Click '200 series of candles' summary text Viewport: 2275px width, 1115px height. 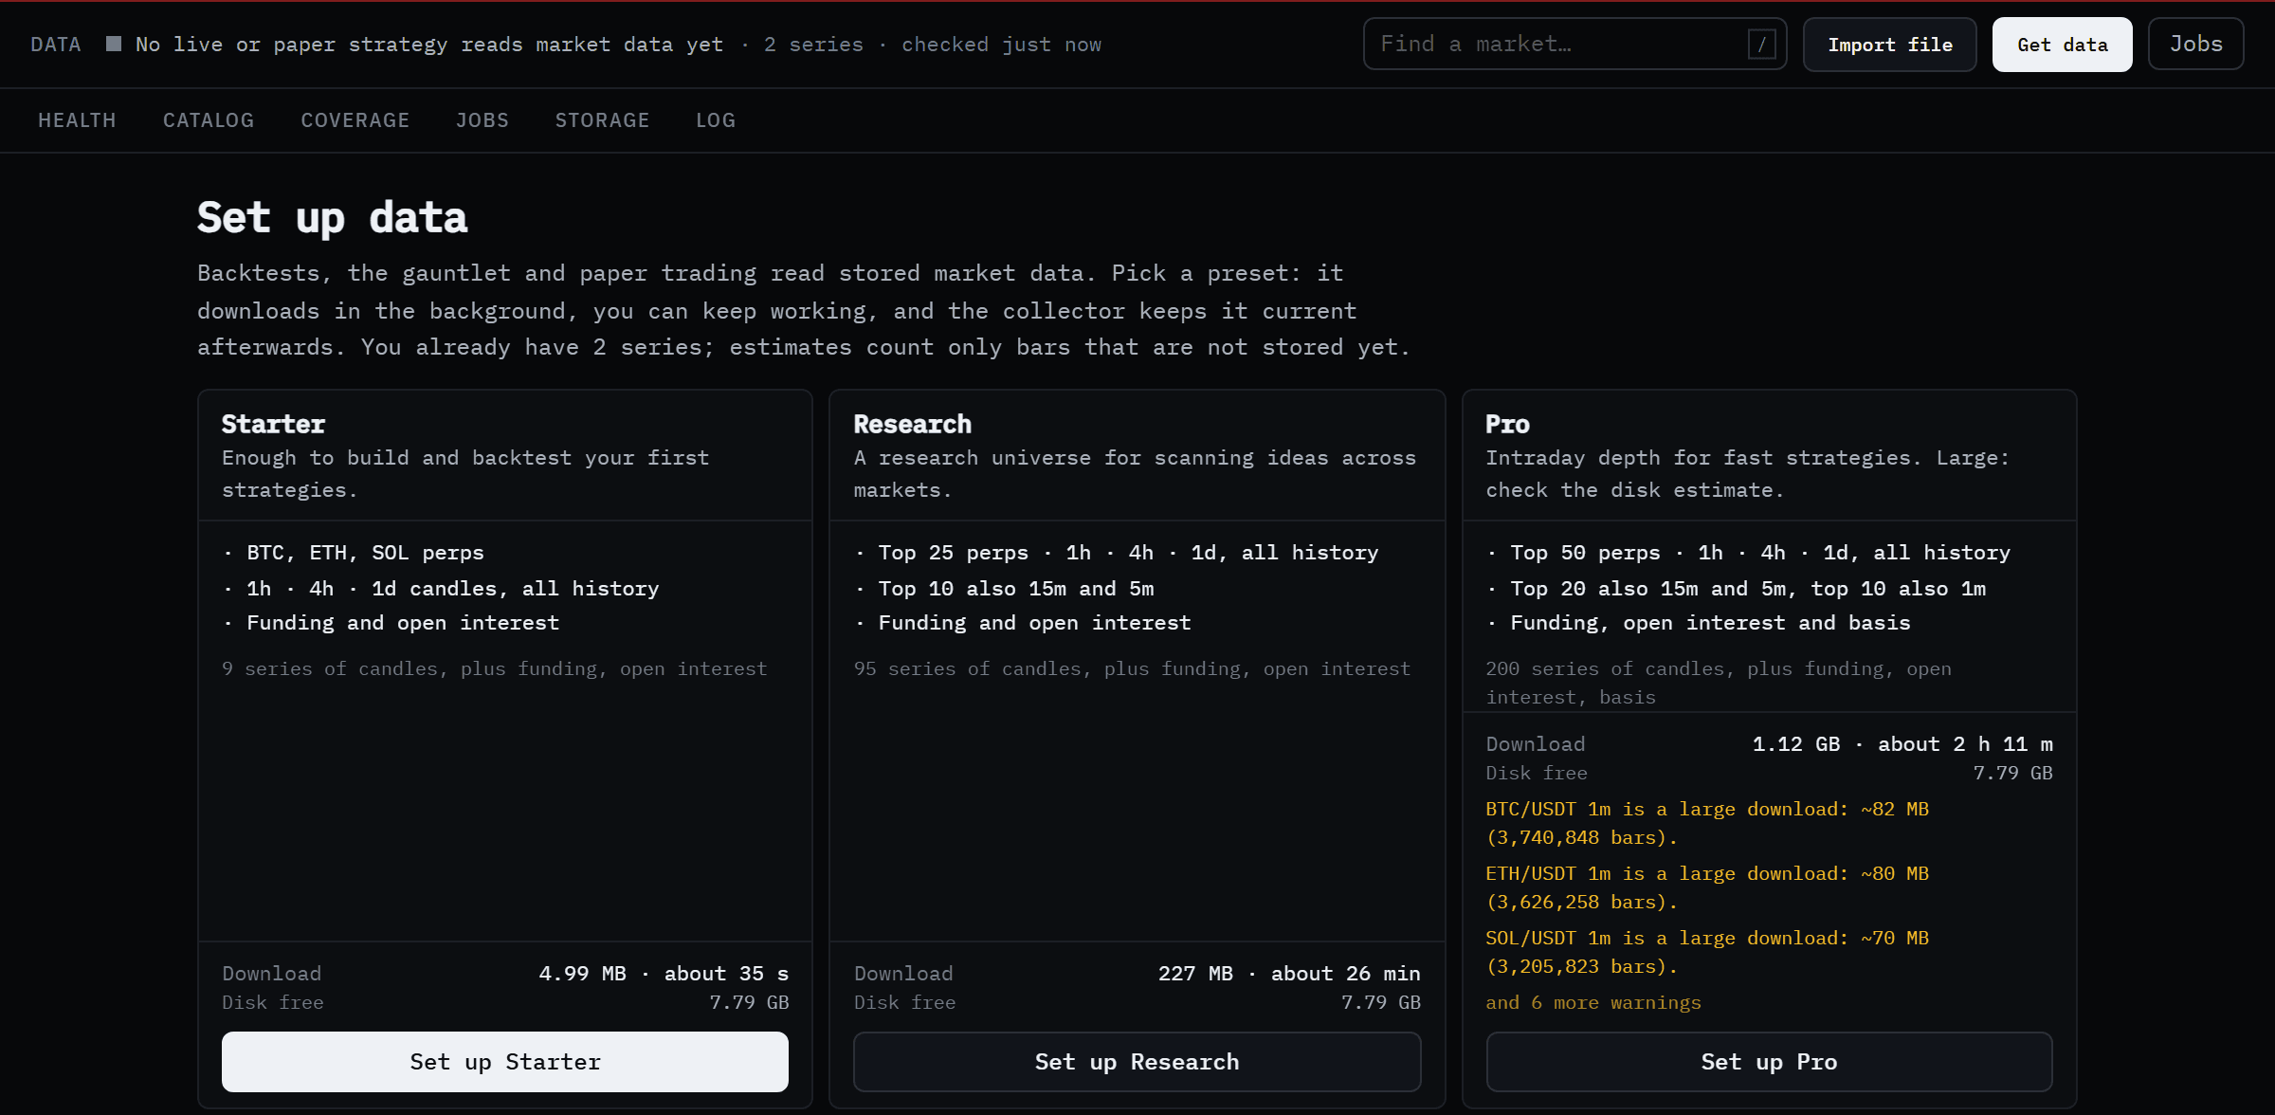coord(1719,683)
